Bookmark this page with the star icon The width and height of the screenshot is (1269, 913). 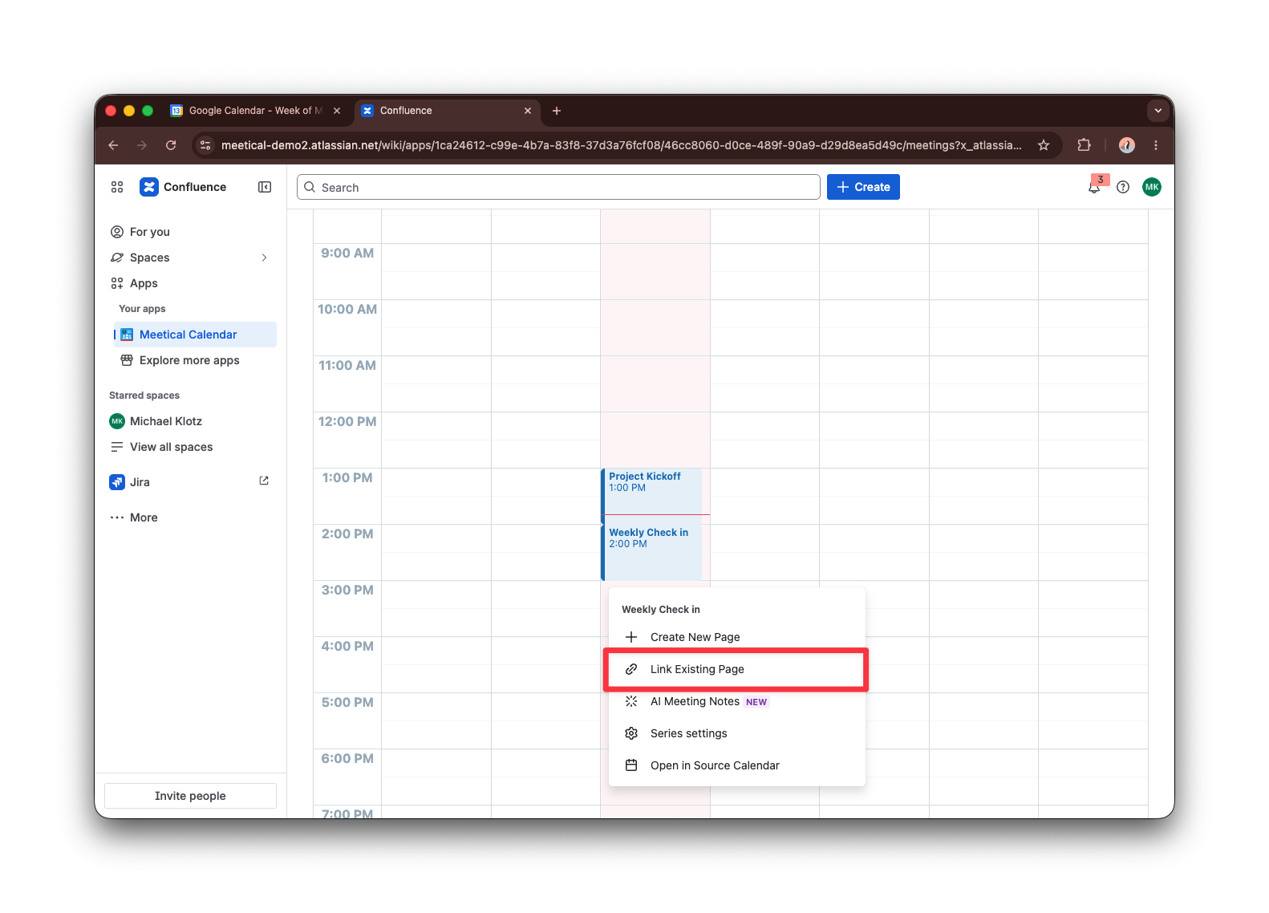point(1044,145)
